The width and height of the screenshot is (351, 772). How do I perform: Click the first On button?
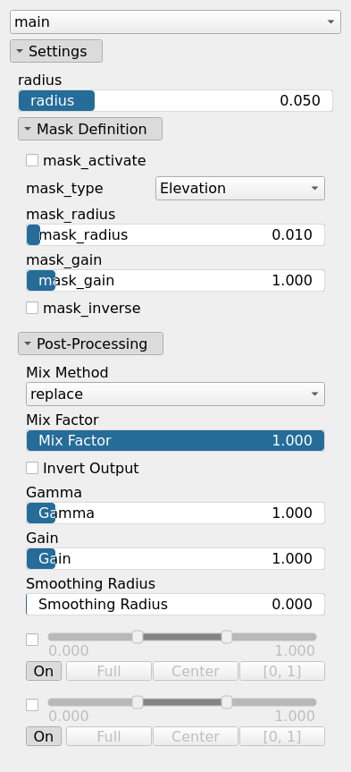click(44, 671)
